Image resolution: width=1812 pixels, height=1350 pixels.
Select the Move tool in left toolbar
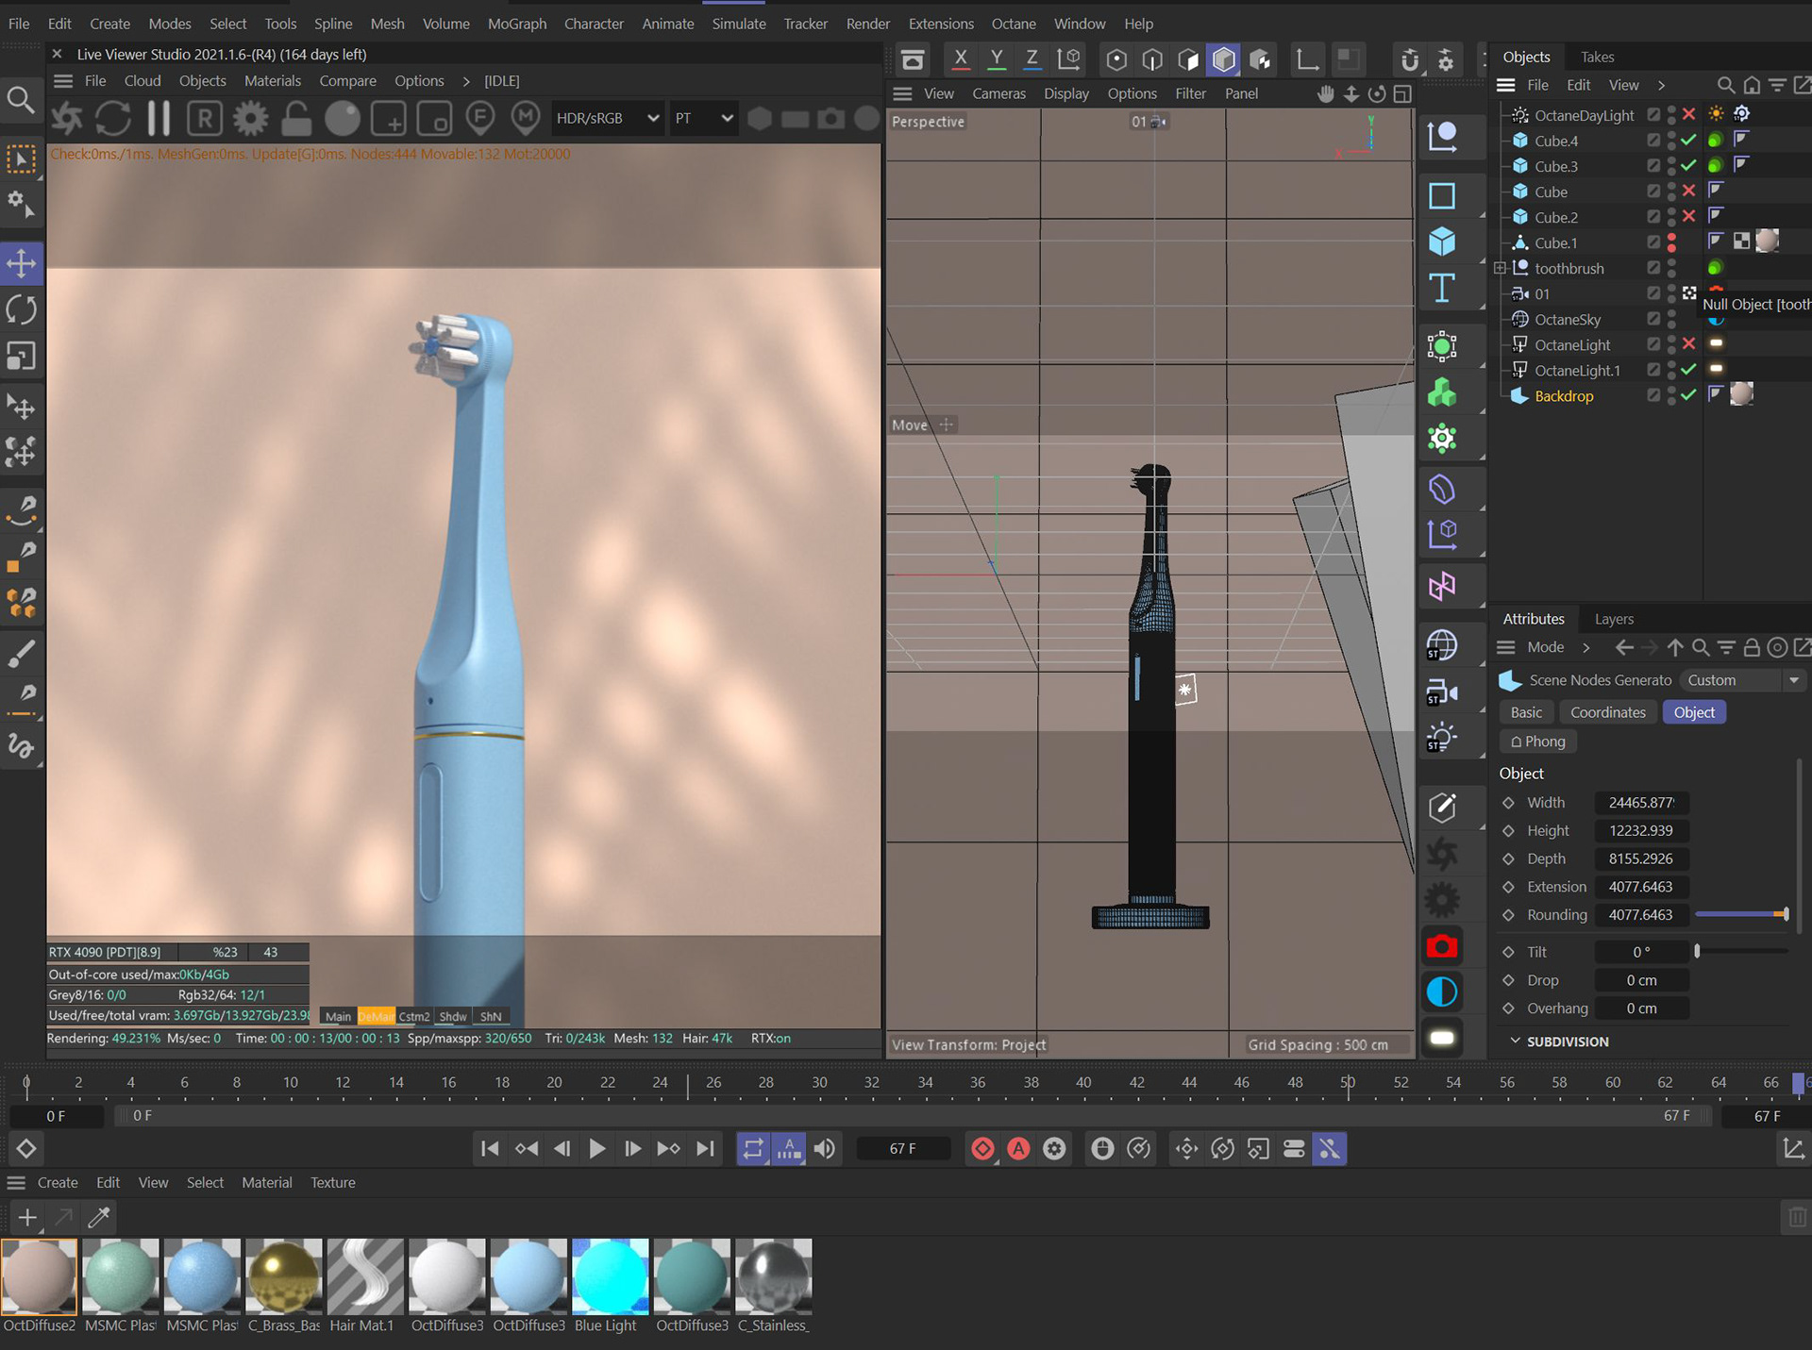click(21, 263)
